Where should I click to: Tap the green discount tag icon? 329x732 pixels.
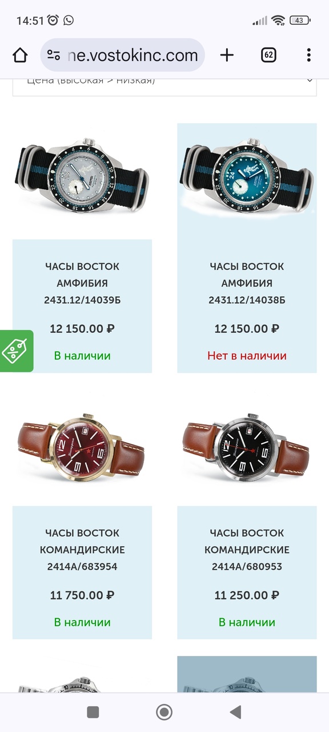pos(15,351)
